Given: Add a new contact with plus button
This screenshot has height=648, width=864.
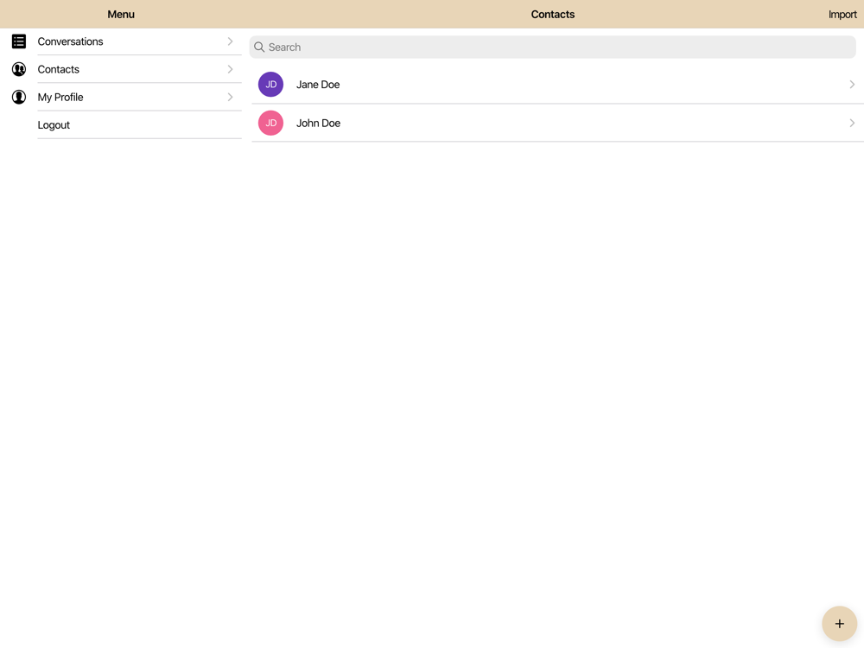Looking at the screenshot, I should pyautogui.click(x=839, y=624).
